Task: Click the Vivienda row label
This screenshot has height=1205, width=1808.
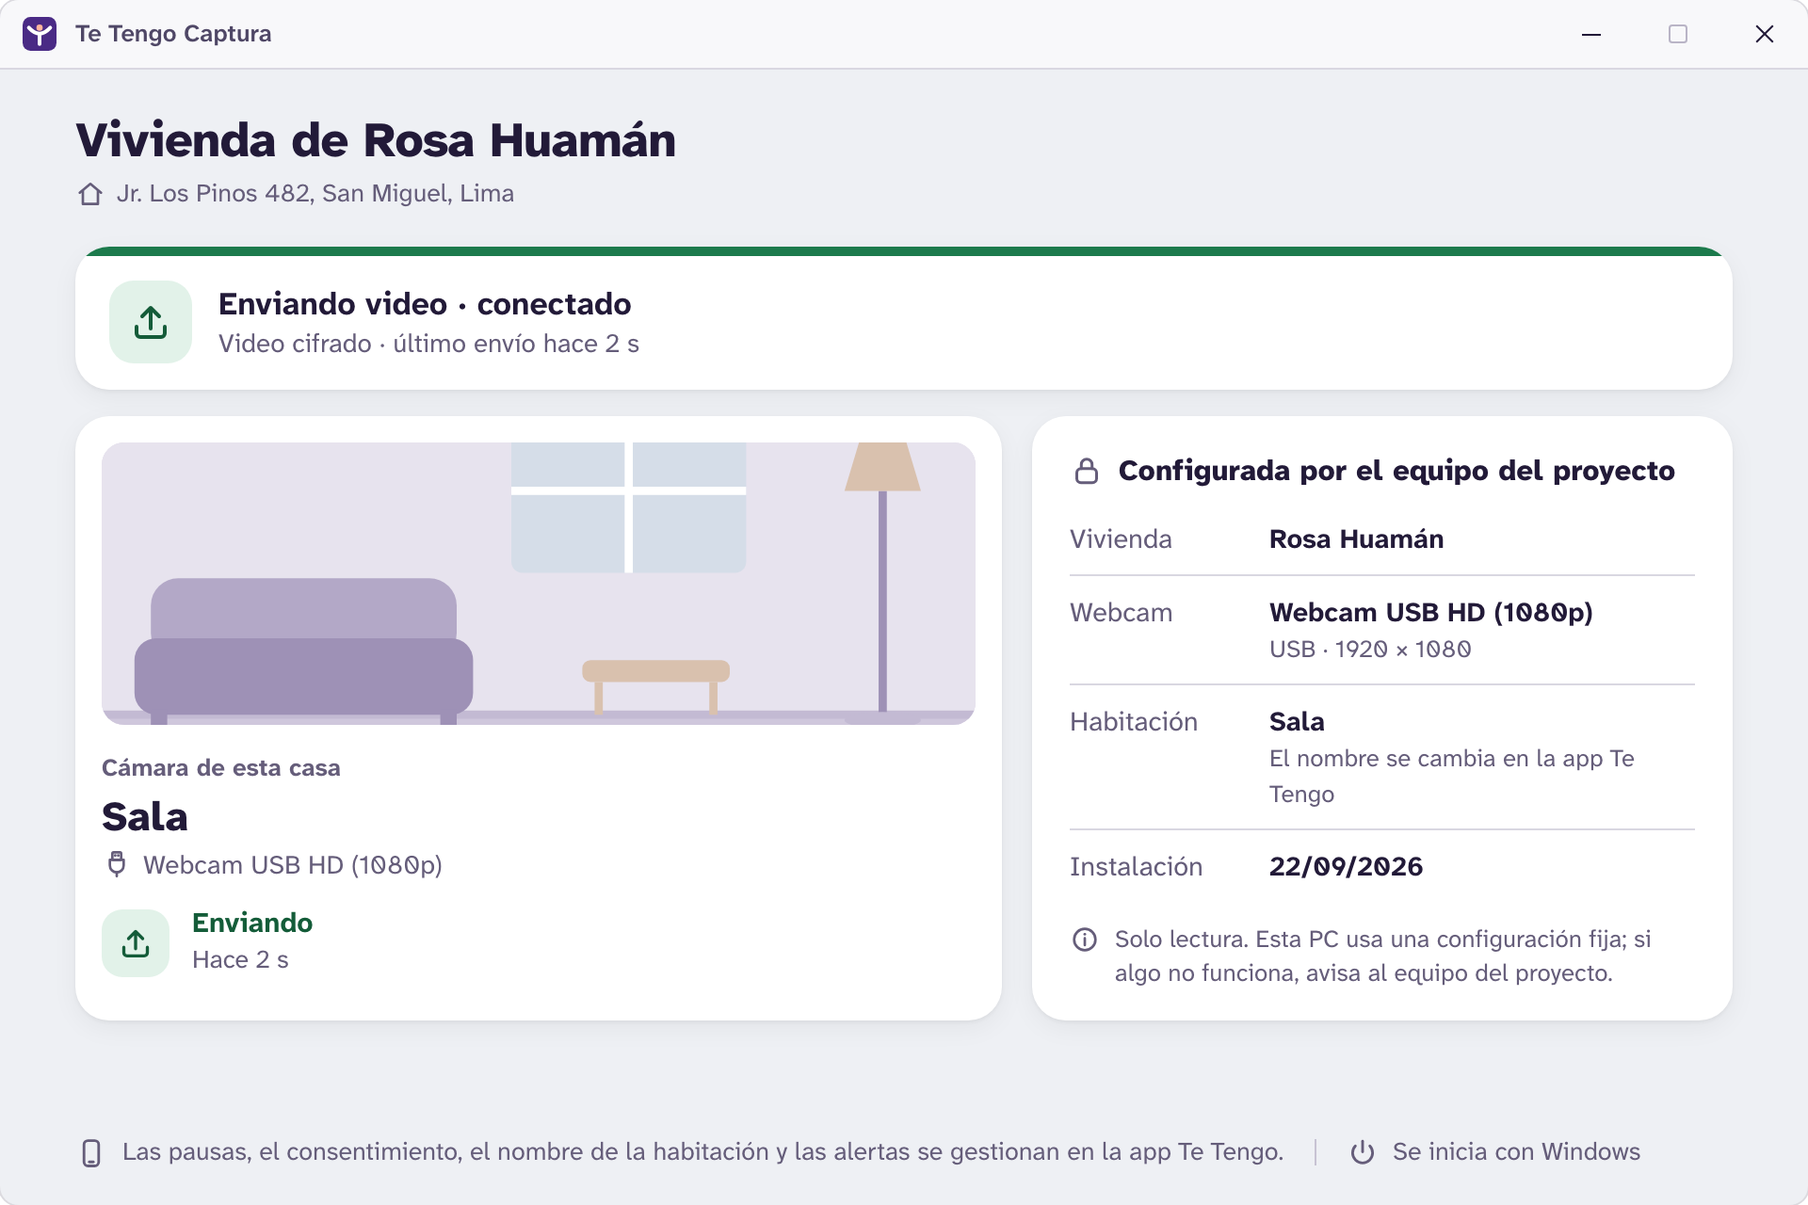Action: click(x=1121, y=539)
